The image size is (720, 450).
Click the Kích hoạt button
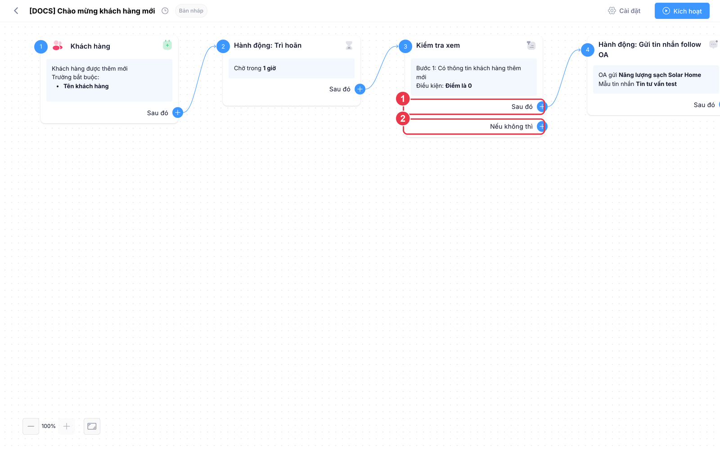[x=682, y=11]
